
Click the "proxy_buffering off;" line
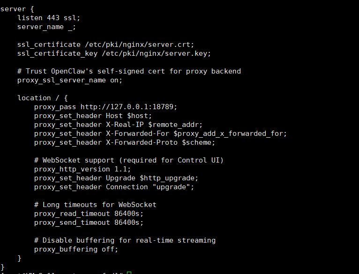76,249
